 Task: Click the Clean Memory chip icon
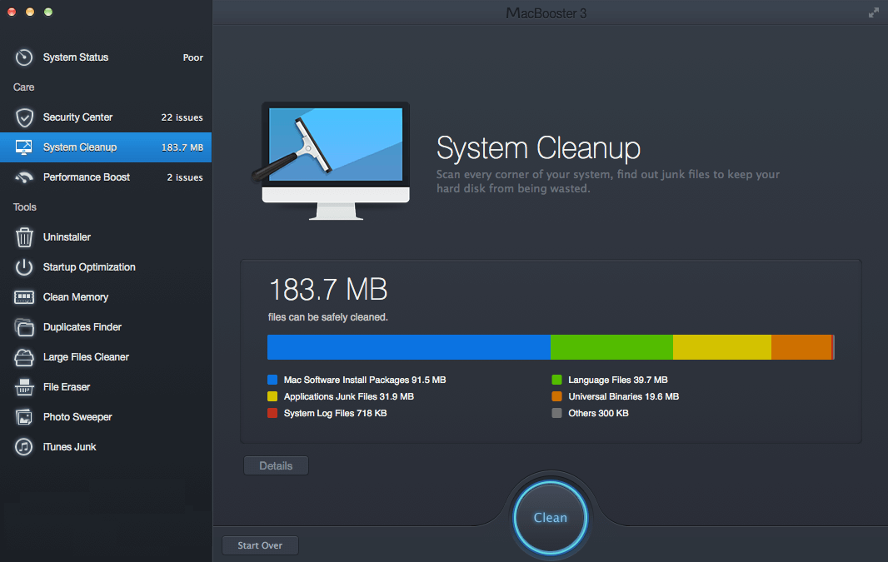[24, 297]
